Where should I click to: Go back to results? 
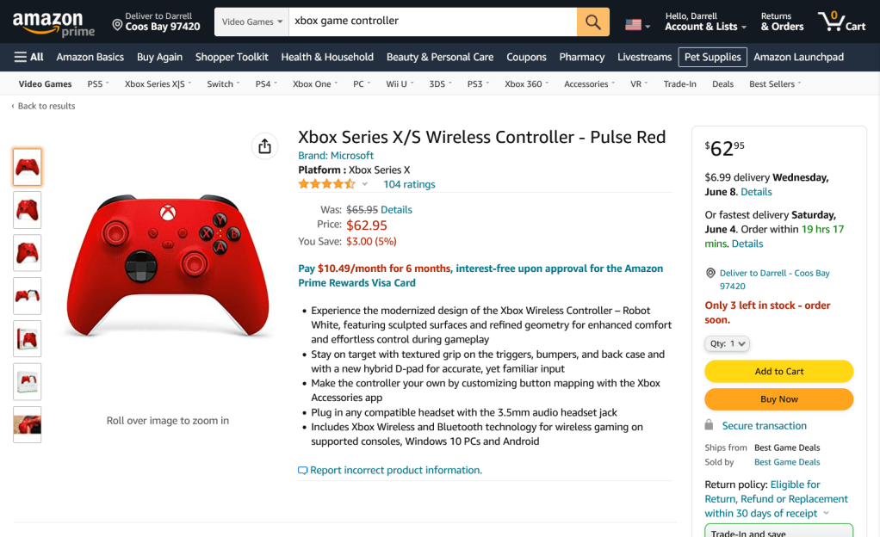pos(46,106)
